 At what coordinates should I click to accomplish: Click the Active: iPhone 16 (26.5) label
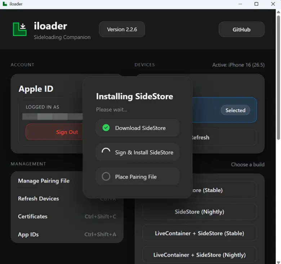click(238, 65)
